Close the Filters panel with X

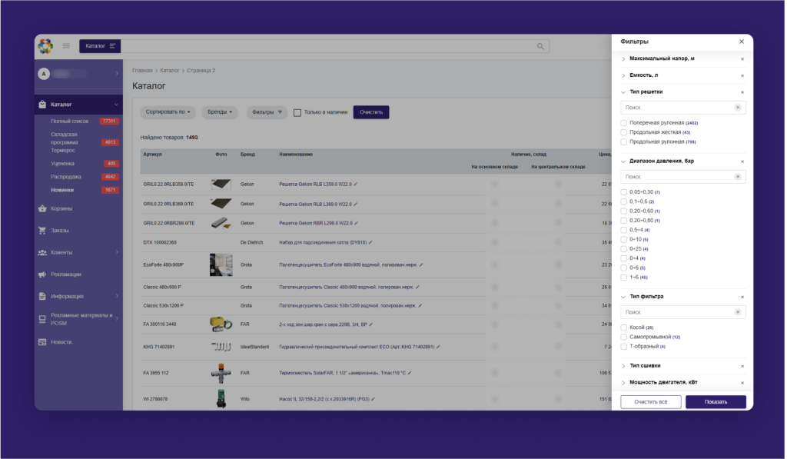(741, 42)
